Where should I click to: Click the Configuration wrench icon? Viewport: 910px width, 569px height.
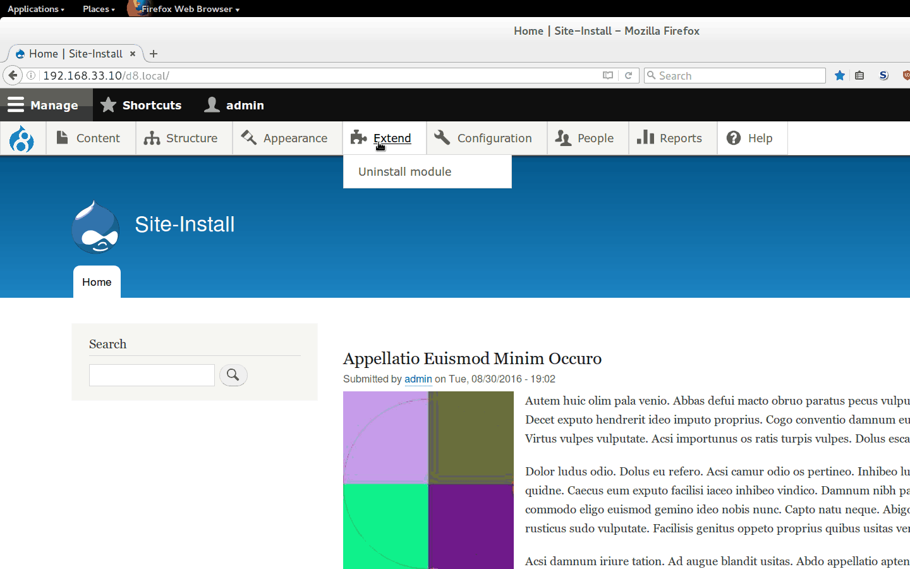(x=442, y=138)
